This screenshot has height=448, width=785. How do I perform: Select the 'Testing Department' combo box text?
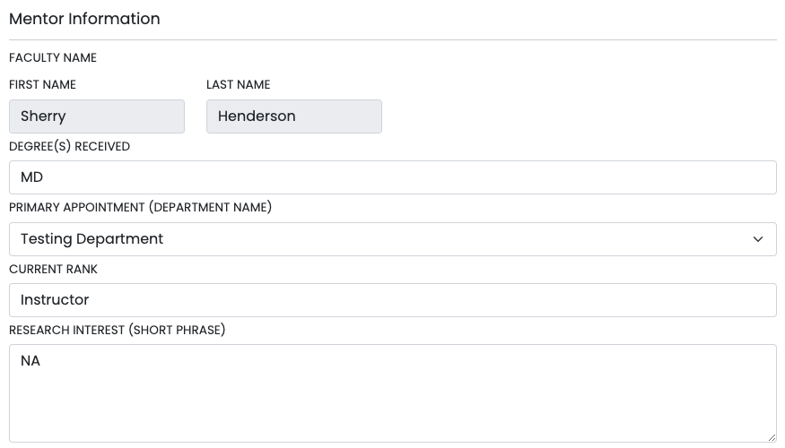point(92,239)
